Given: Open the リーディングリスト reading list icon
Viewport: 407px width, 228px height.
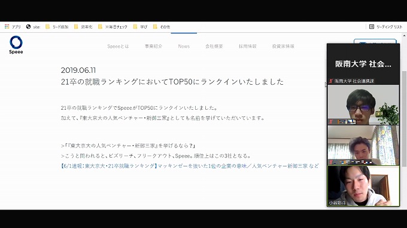Looking at the screenshot, I should [x=372, y=27].
